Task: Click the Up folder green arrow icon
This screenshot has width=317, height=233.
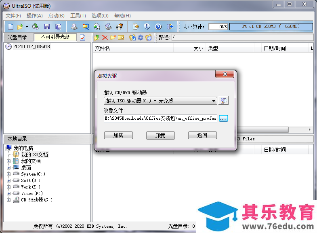Action: [x=97, y=38]
